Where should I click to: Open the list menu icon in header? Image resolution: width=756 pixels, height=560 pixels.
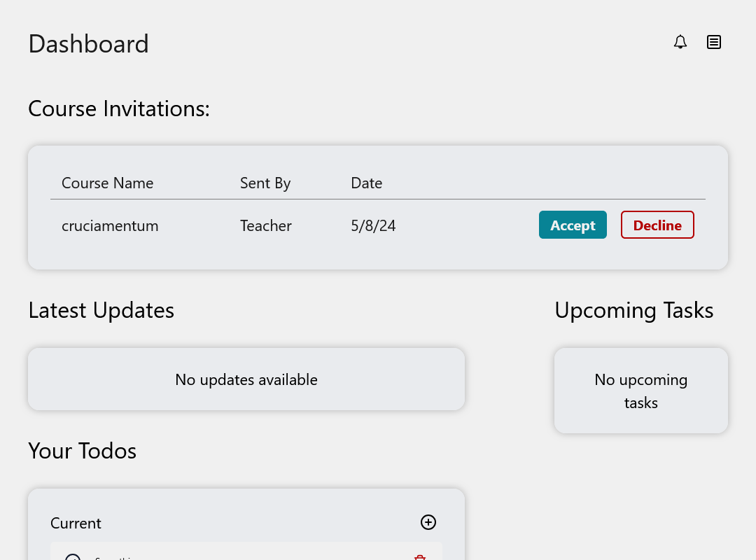tap(714, 43)
